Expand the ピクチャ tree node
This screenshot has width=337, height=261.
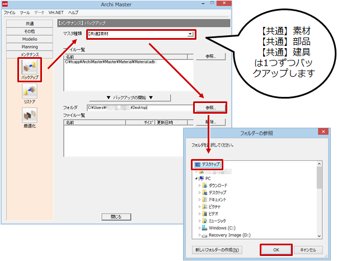pyautogui.click(x=199, y=207)
